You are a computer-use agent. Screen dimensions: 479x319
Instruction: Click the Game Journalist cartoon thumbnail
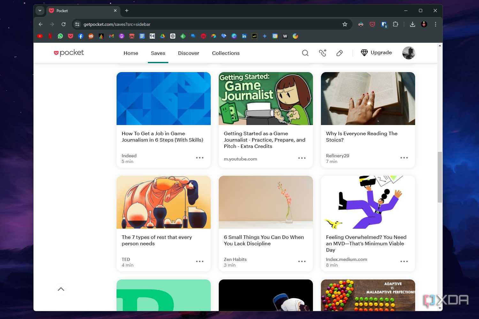266,99
